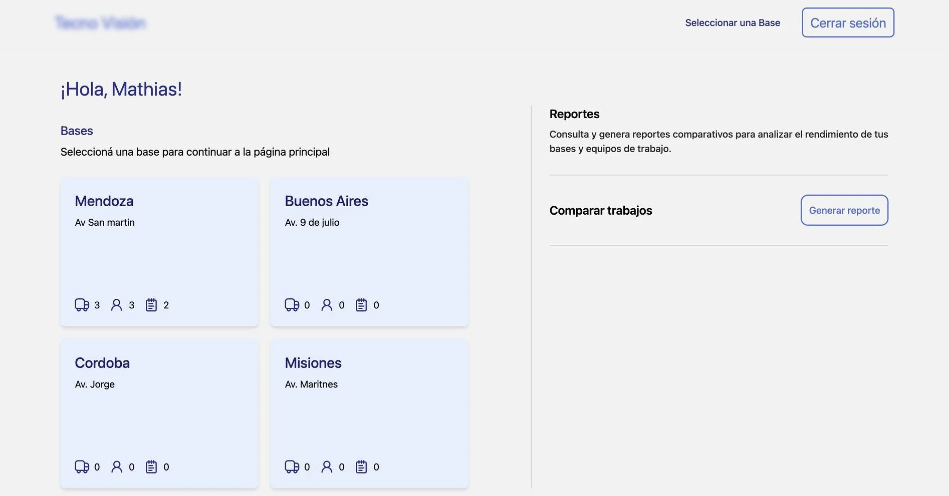
Task: Open the Seleccionar una Base nav link
Action: point(732,23)
